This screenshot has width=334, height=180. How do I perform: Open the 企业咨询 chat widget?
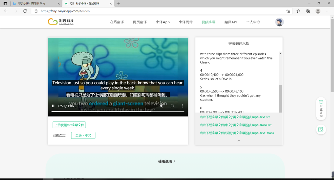click(x=321, y=109)
